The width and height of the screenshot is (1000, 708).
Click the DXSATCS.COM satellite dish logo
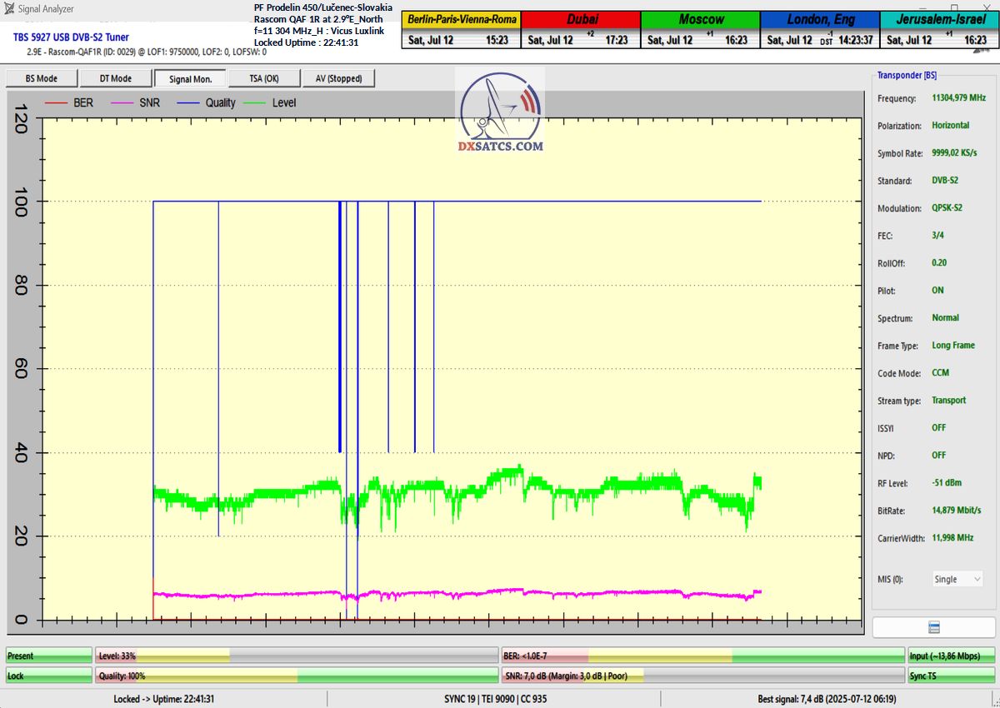pos(500,112)
